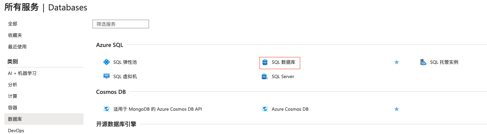Open the SQL 托管实例 service link

tap(444, 62)
